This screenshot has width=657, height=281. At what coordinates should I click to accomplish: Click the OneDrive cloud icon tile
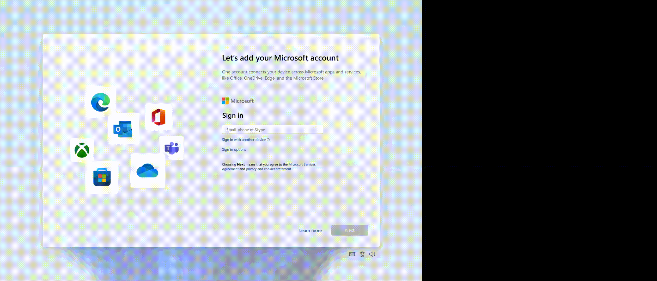coord(148,170)
